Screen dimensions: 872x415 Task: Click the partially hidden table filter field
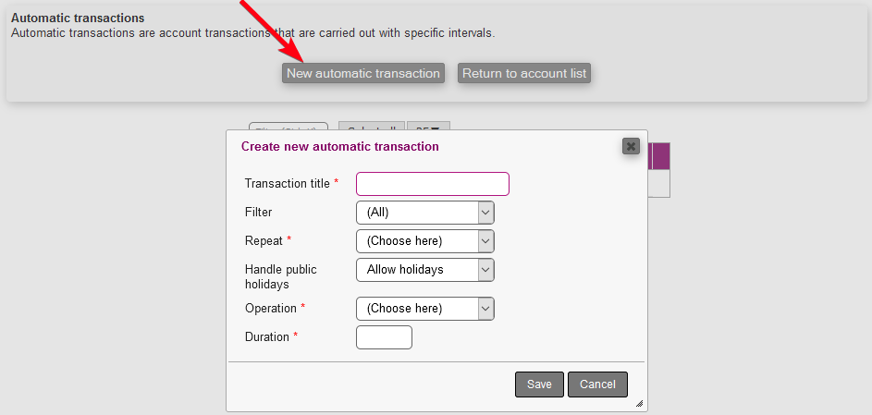point(289,127)
